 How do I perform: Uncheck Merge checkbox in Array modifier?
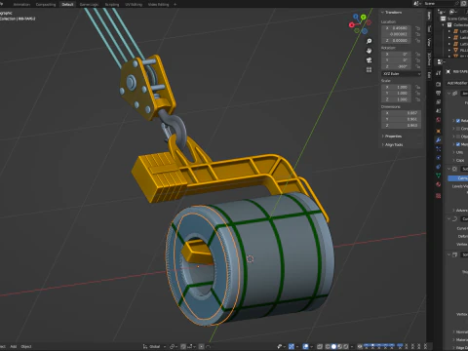tap(458, 144)
